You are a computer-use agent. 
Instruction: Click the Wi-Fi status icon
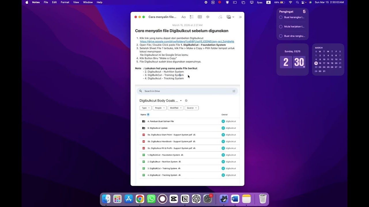click(x=290, y=2)
